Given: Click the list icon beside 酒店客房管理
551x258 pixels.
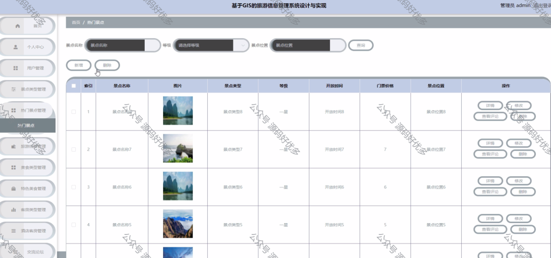Looking at the screenshot, I should coord(13,231).
